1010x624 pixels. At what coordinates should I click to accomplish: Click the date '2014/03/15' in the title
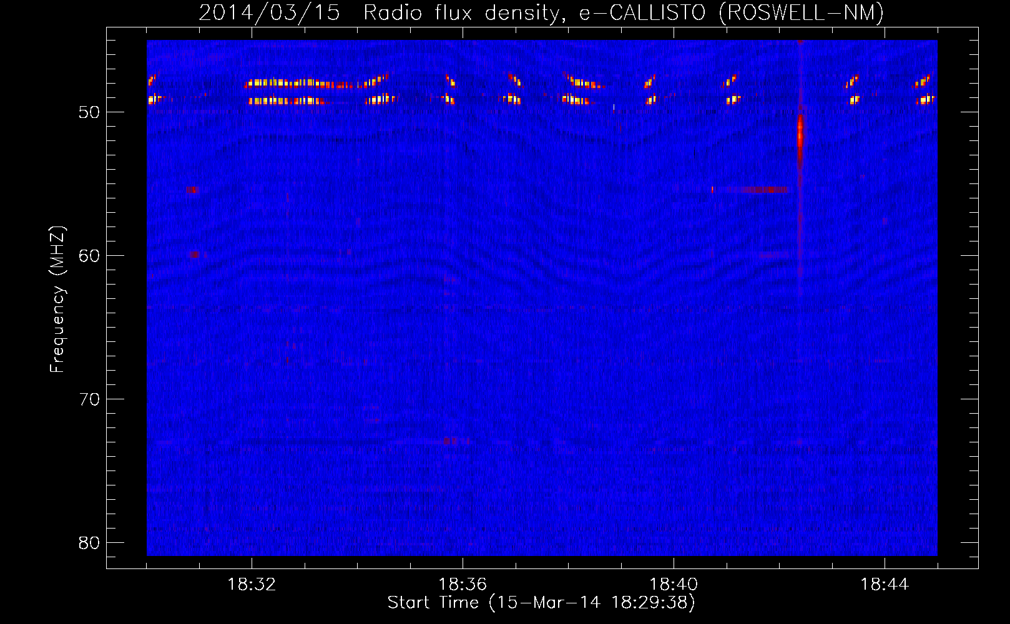click(270, 12)
